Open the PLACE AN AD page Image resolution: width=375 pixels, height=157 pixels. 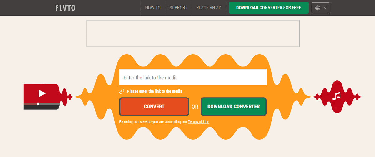tap(209, 8)
